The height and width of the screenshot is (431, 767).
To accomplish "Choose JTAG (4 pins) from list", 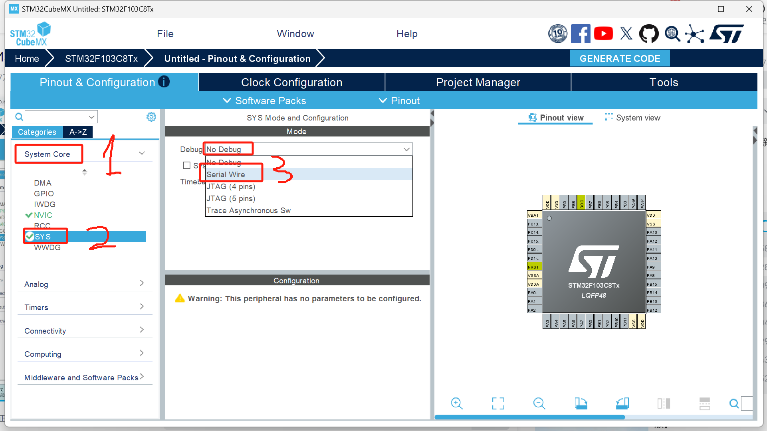I will 231,186.
